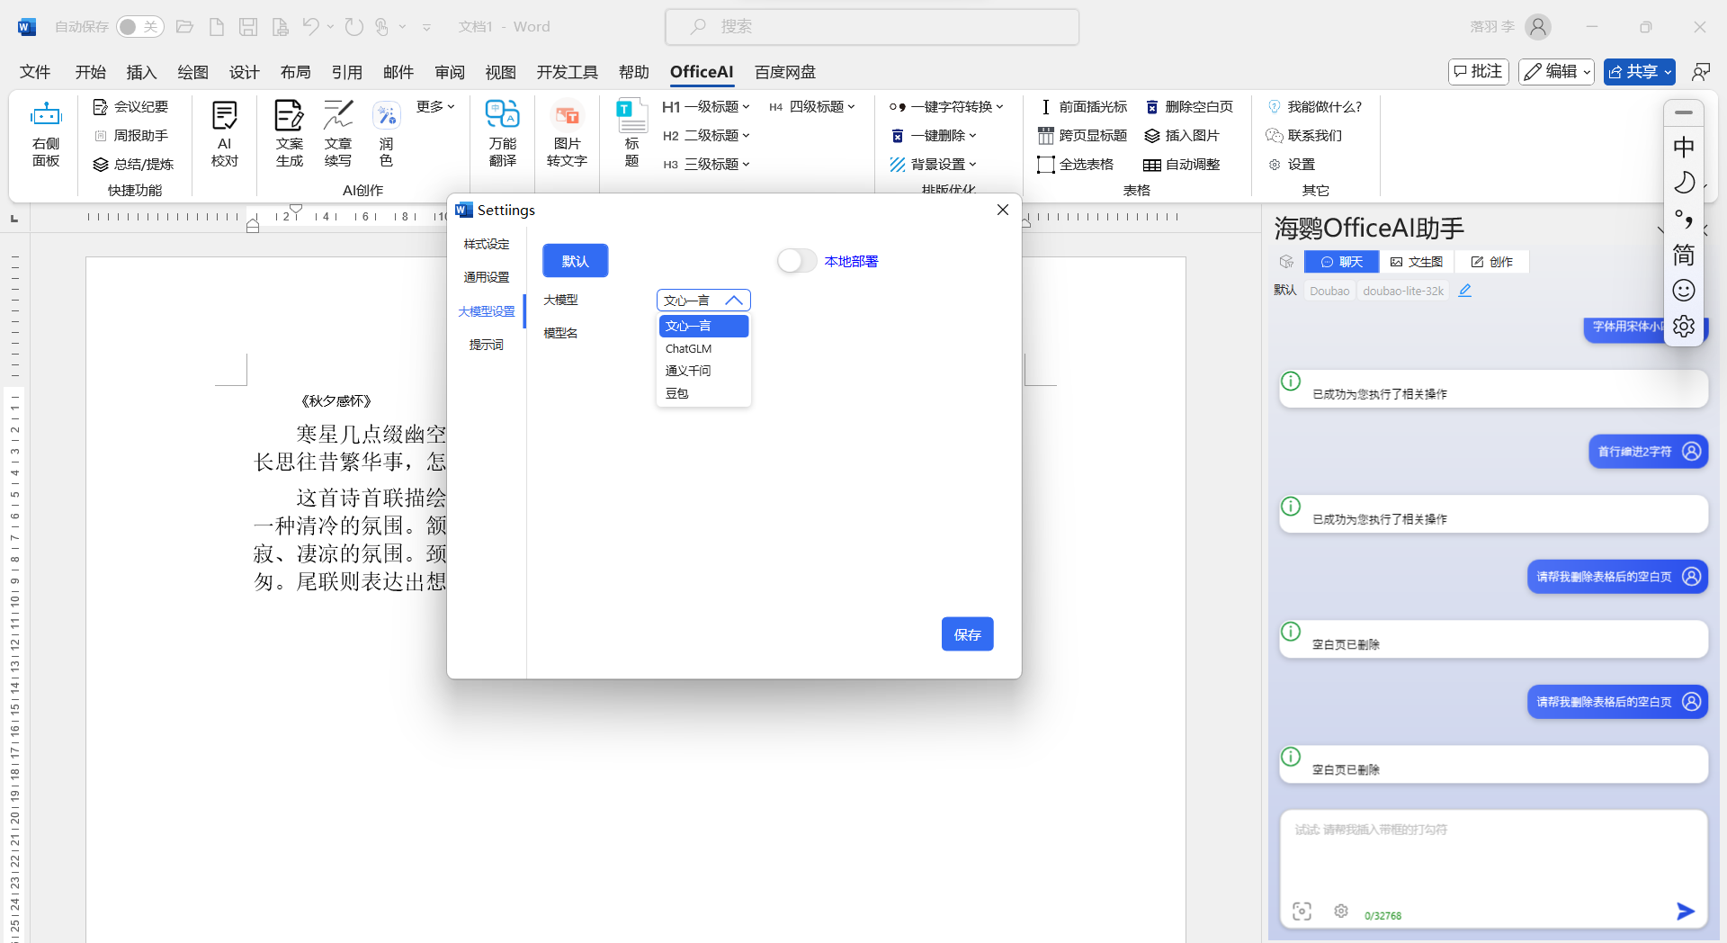Open the 编辑 mode button
Image resolution: width=1727 pixels, height=943 pixels.
tap(1557, 72)
